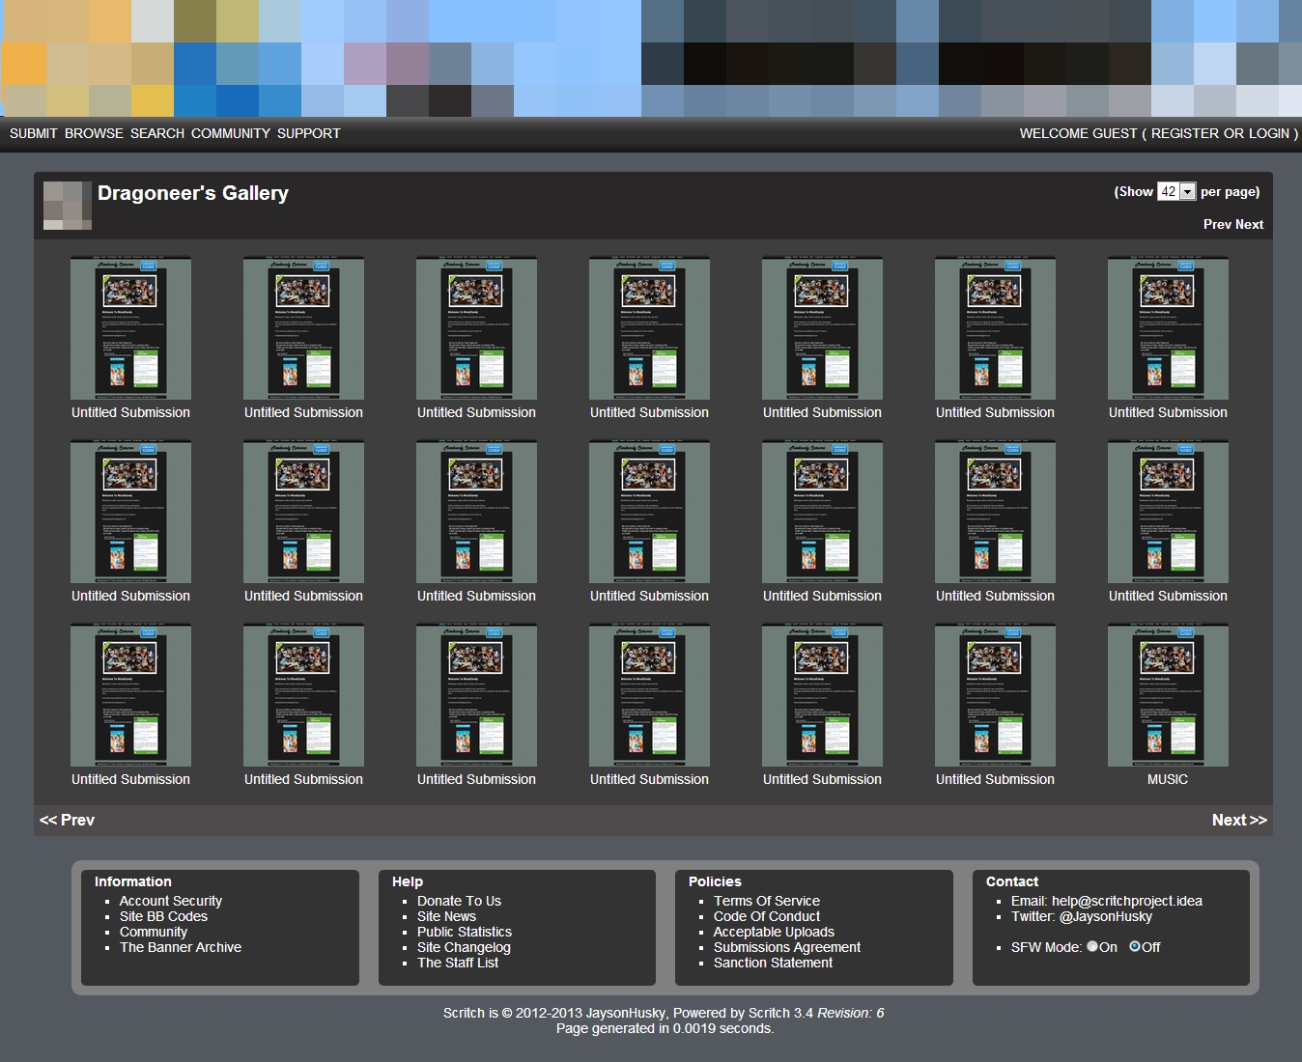Open Terms Of Service policy link
This screenshot has width=1302, height=1062.
(x=767, y=901)
